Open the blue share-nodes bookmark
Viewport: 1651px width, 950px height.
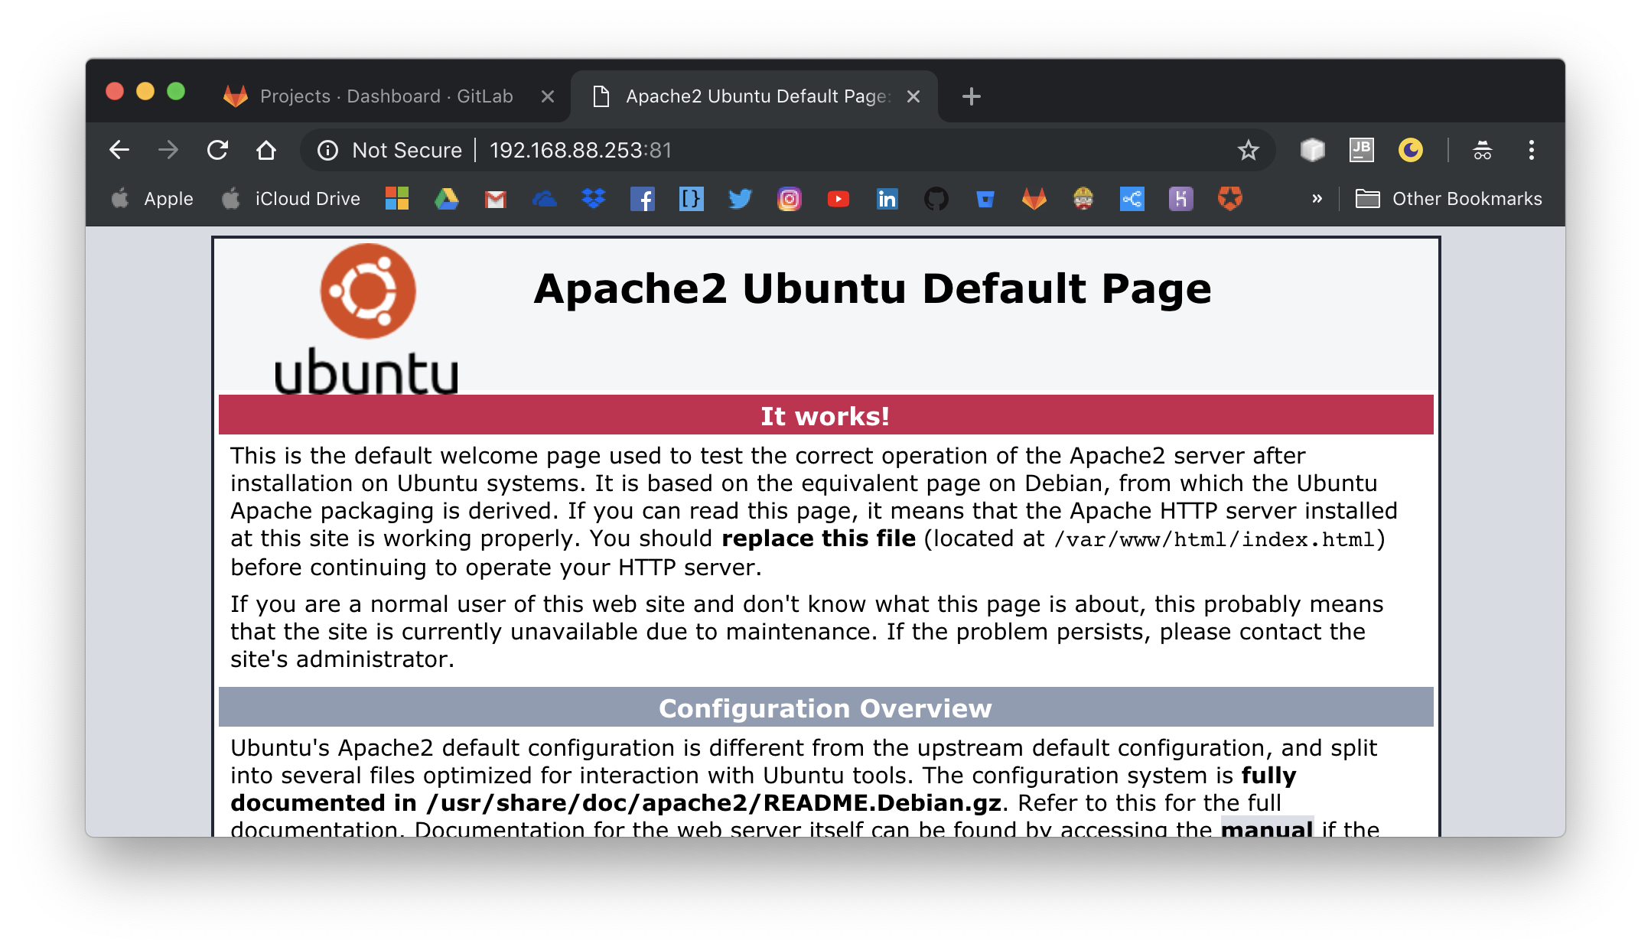coord(1132,199)
